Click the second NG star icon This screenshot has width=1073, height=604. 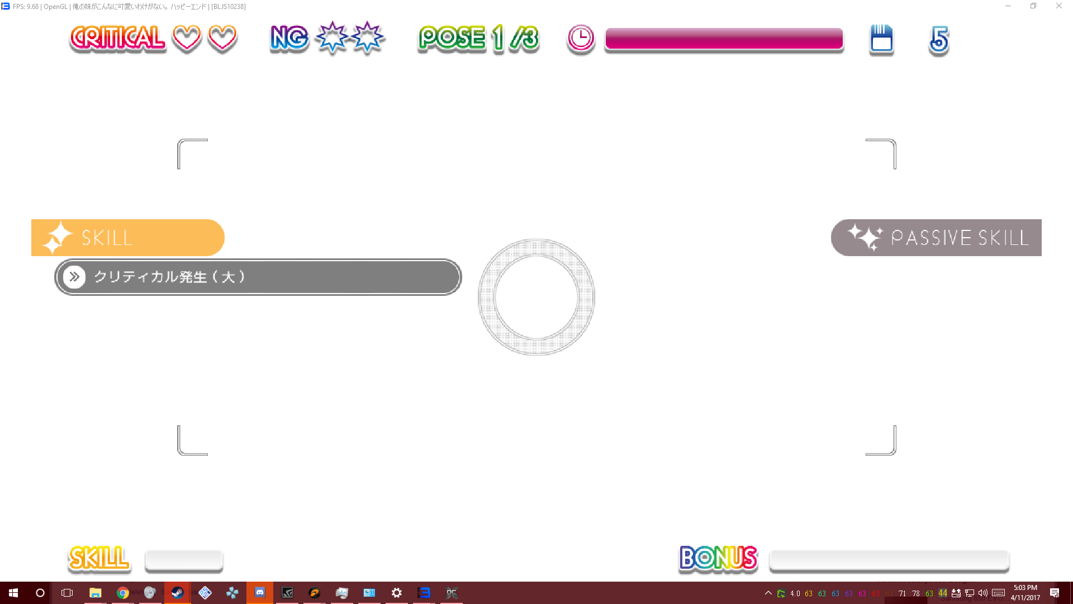pos(367,37)
